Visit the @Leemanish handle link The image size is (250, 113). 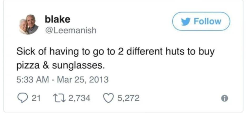71,31
